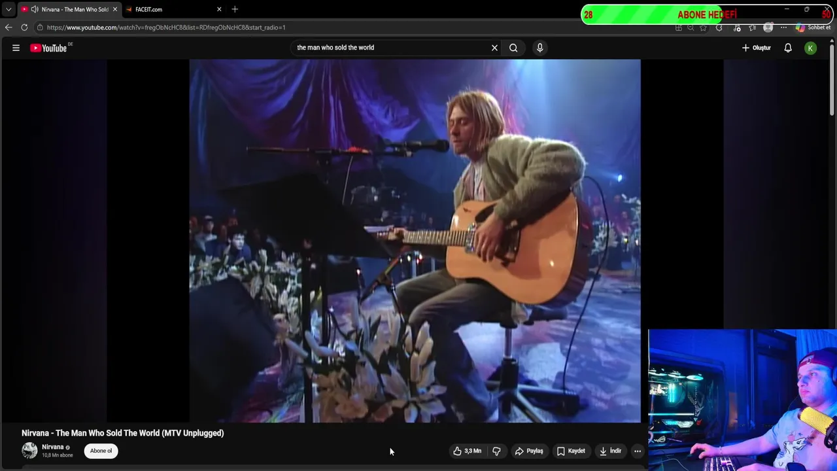Open a new browser tab
This screenshot has width=837, height=471.
coord(235,9)
